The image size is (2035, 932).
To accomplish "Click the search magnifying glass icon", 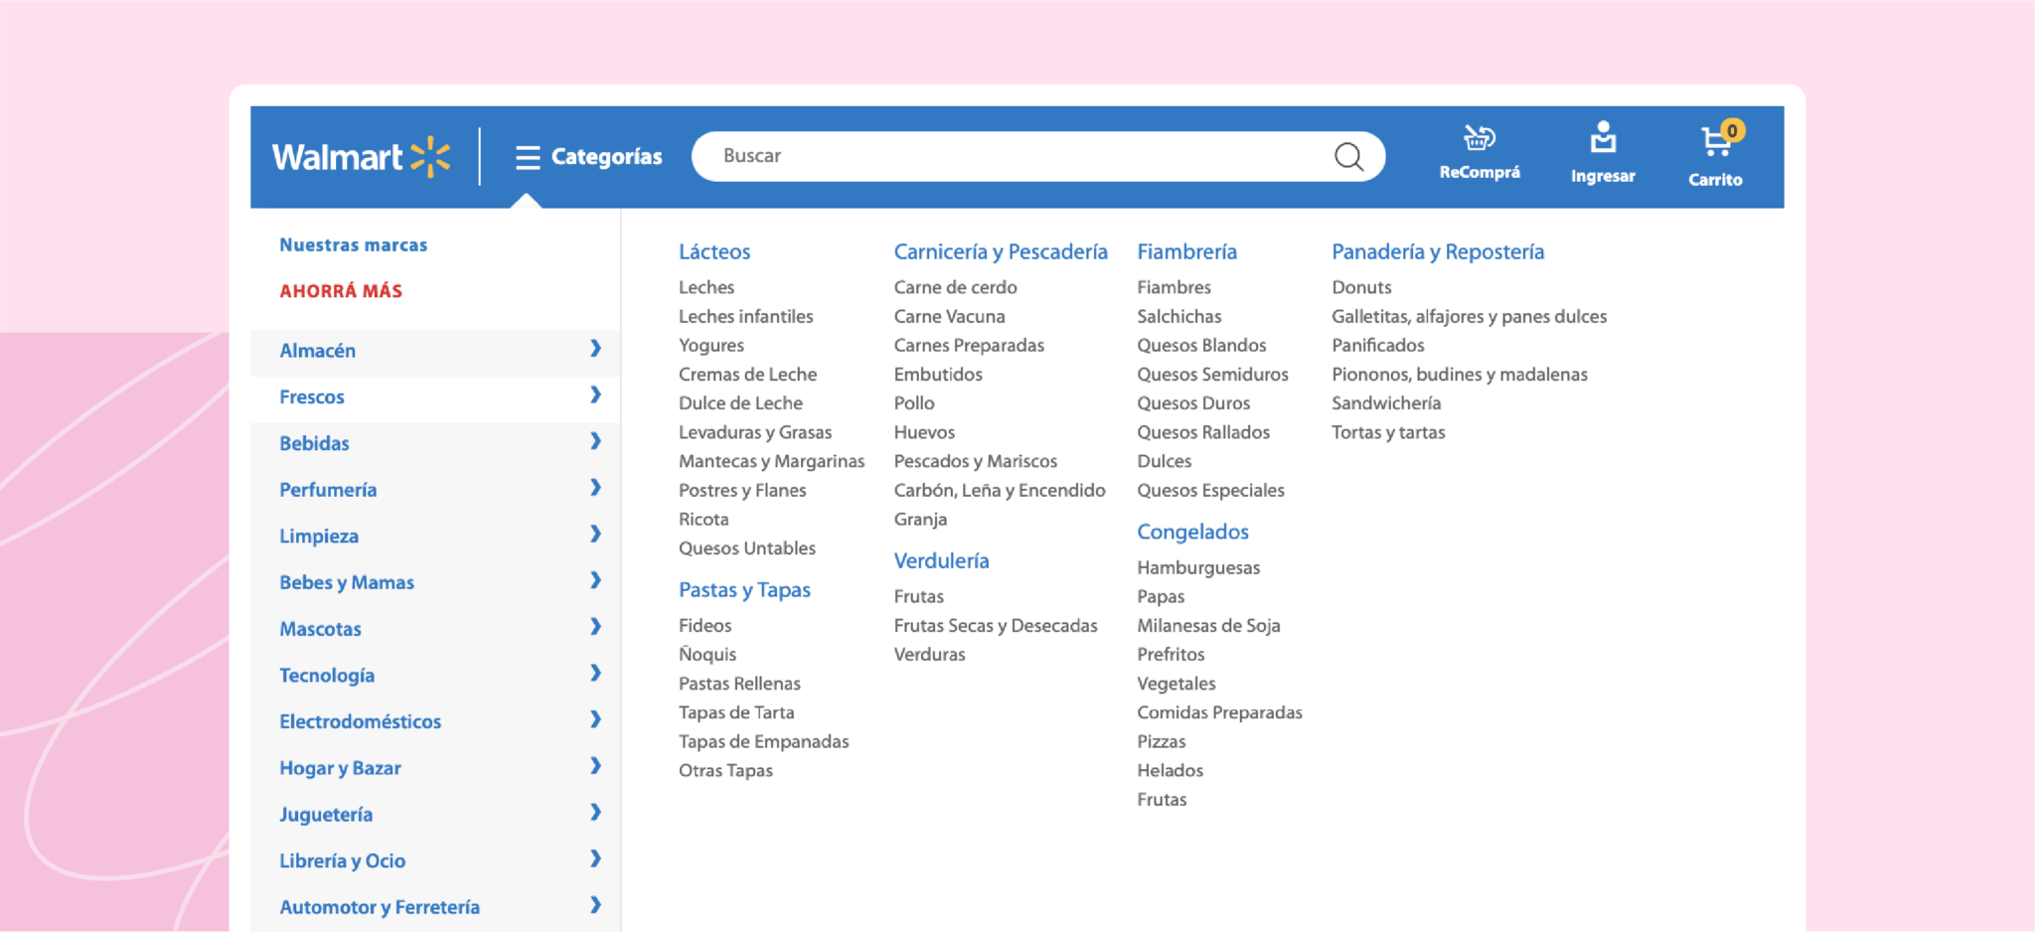I will [1347, 156].
